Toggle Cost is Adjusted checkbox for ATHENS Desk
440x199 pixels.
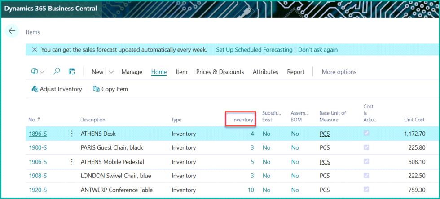[366, 134]
